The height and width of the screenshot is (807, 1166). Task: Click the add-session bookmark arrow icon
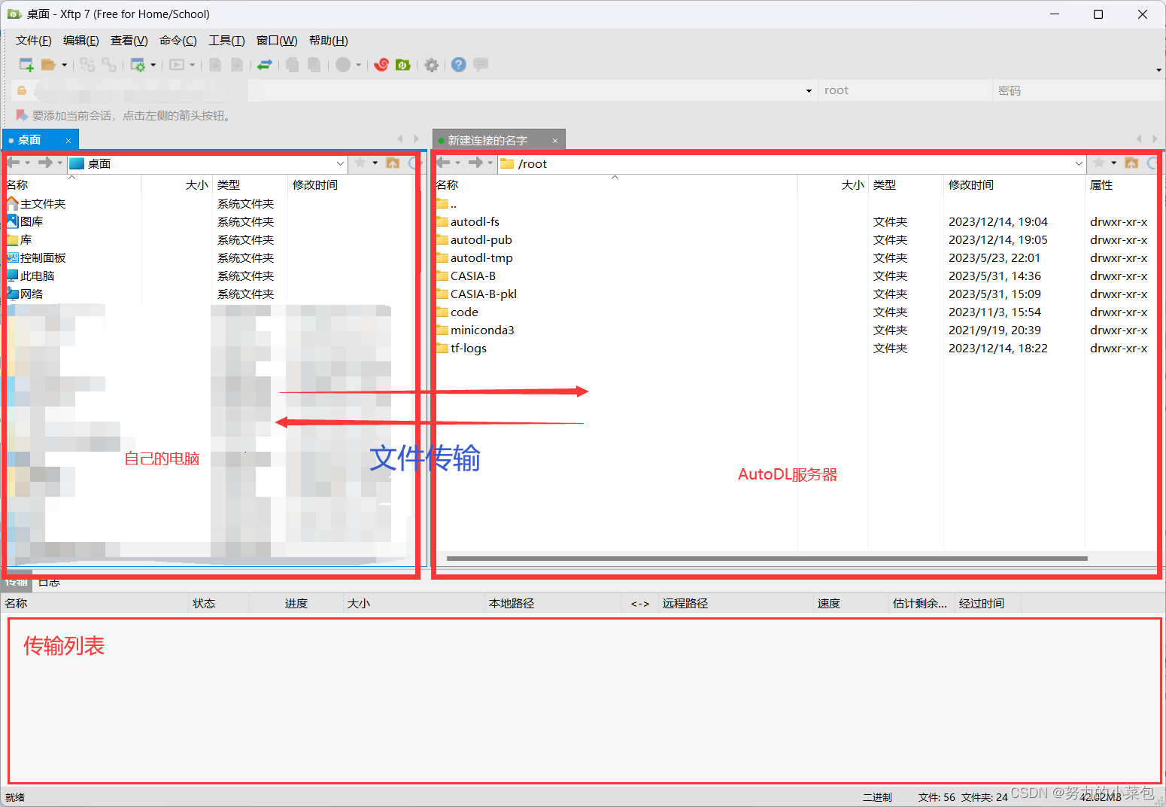[x=22, y=115]
